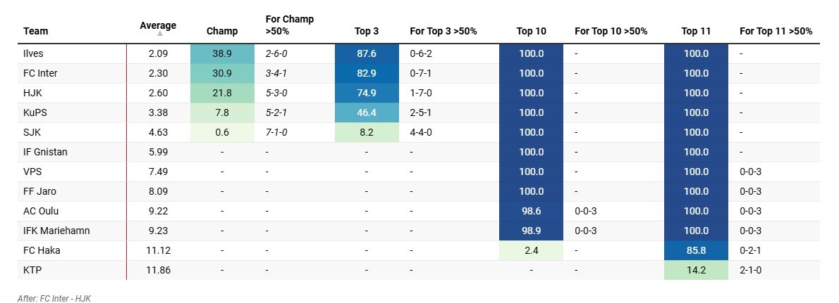Sort by Champ column header
The height and width of the screenshot is (303, 839).
point(222,31)
